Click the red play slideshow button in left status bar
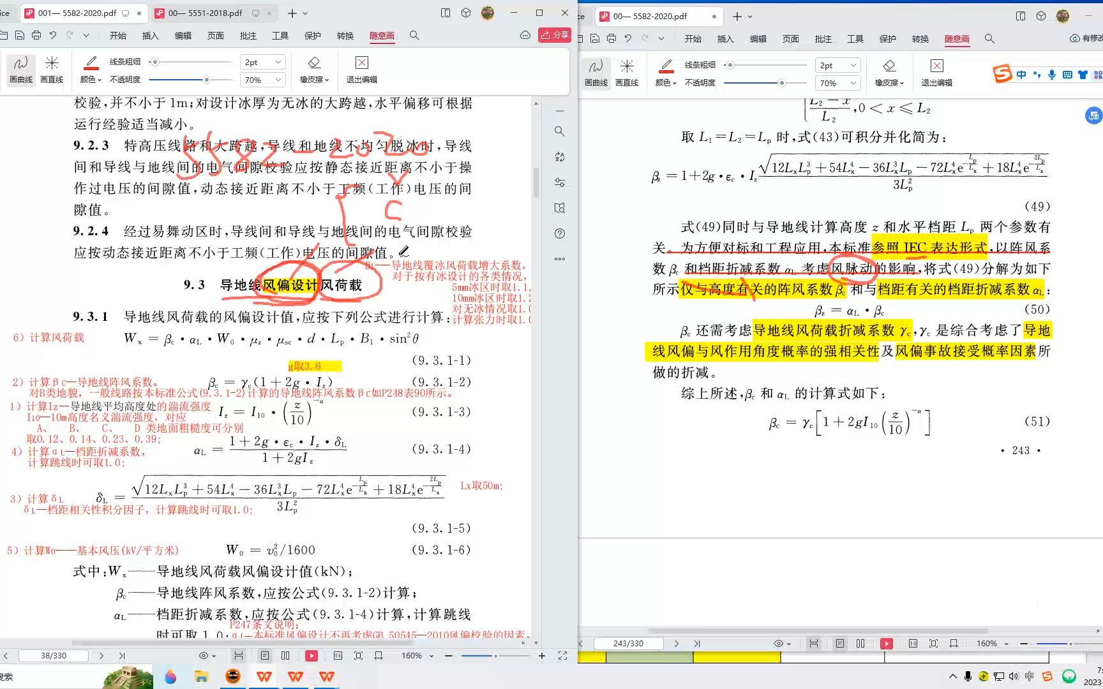 point(311,655)
